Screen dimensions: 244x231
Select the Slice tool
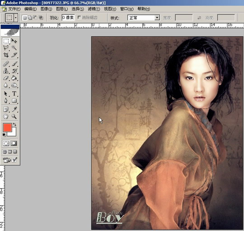(14, 55)
